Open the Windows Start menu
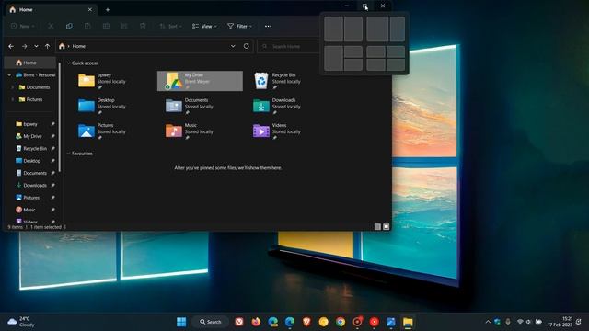The image size is (589, 331). tap(181, 322)
